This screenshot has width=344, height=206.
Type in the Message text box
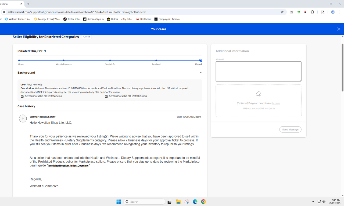tap(258, 71)
